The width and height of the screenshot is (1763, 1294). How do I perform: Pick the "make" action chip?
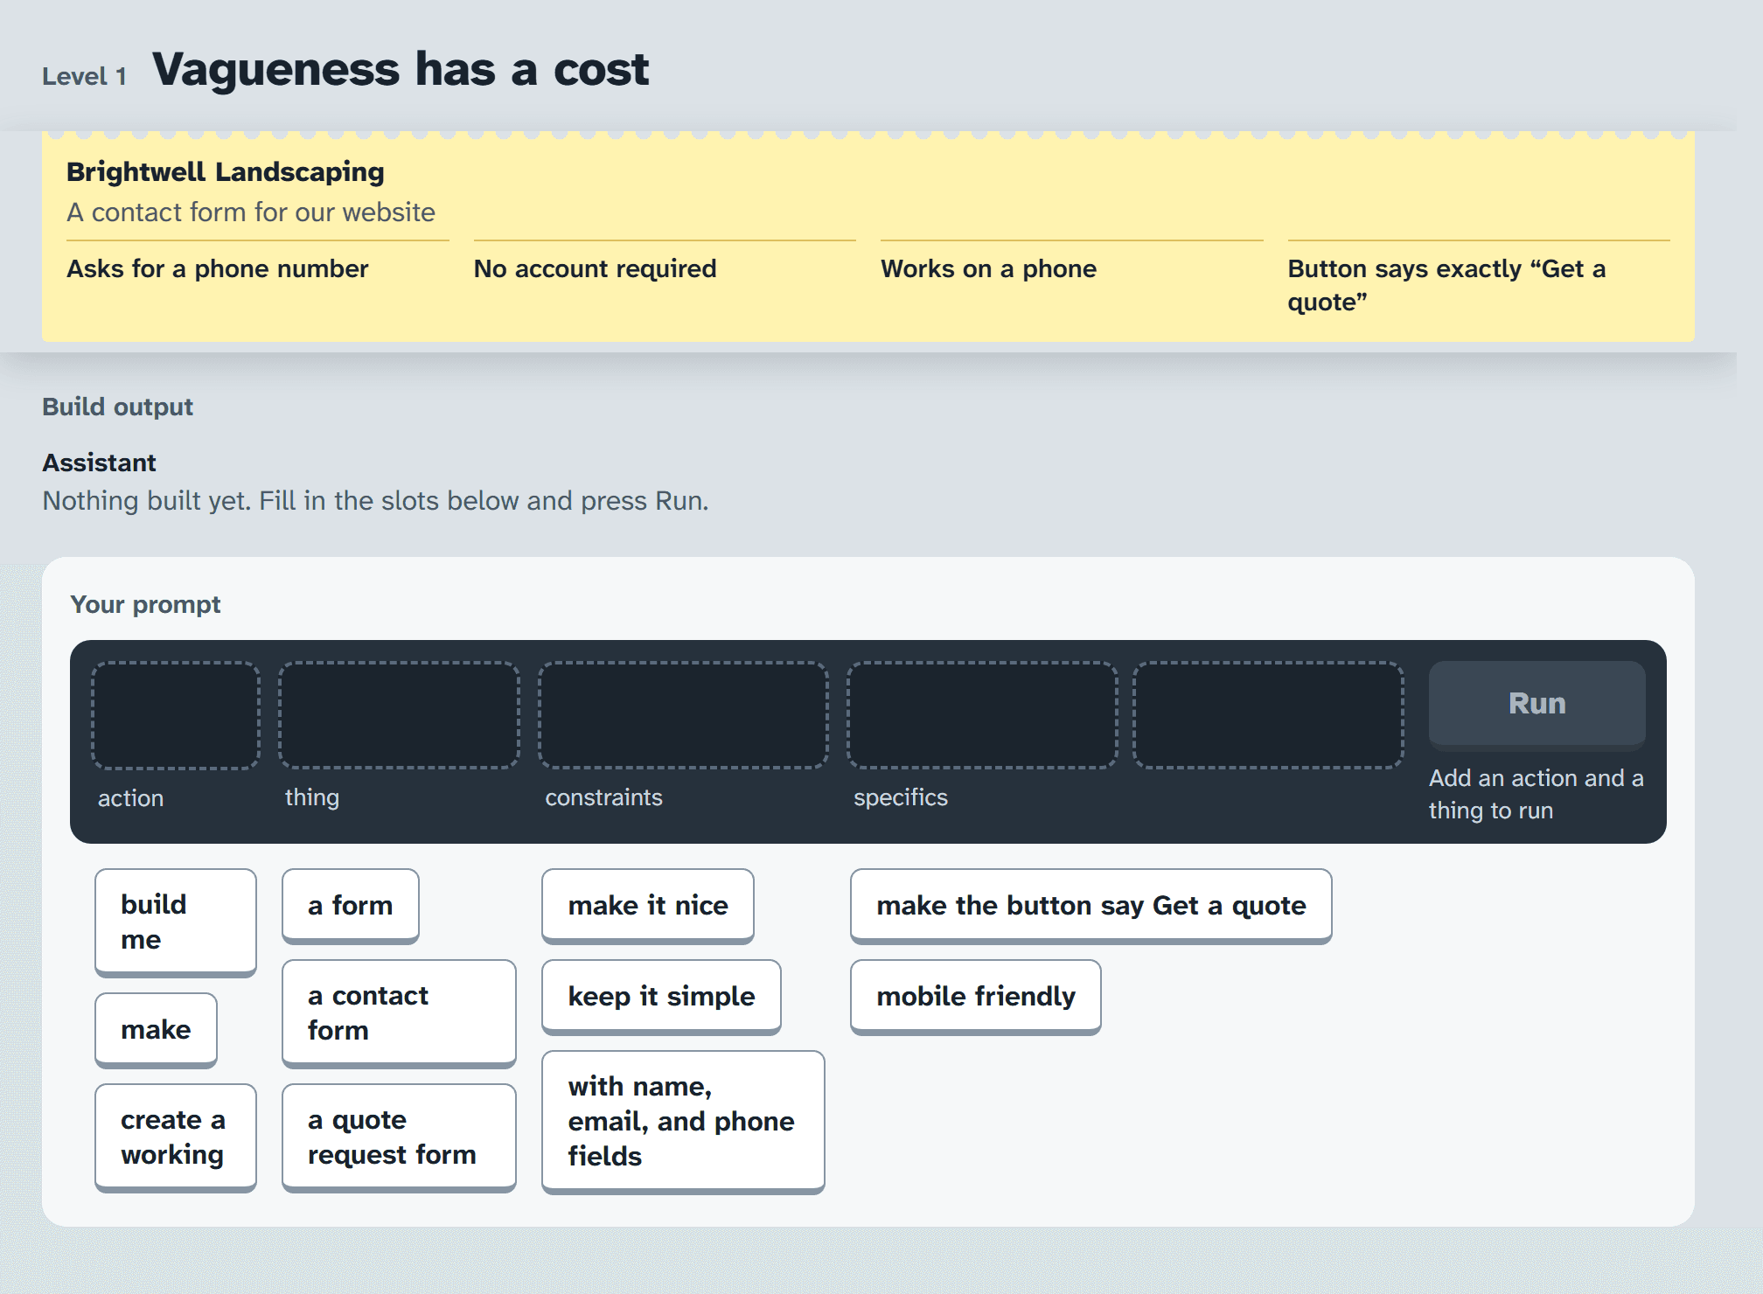(156, 1029)
